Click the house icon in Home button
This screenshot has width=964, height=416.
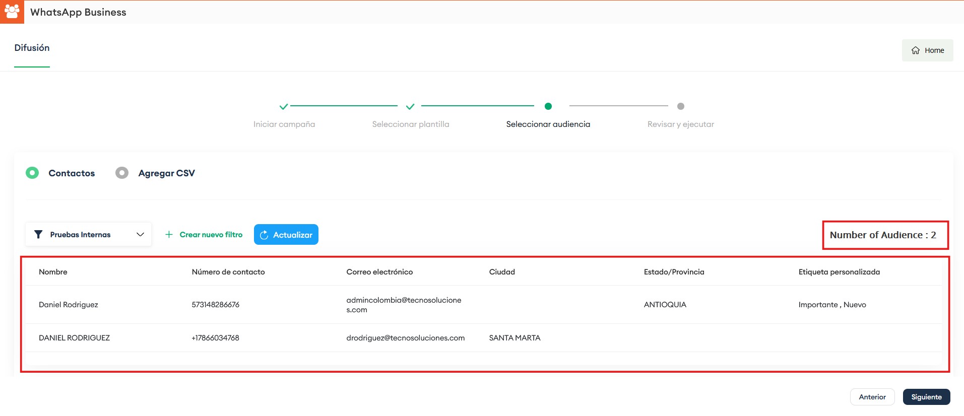click(x=915, y=50)
